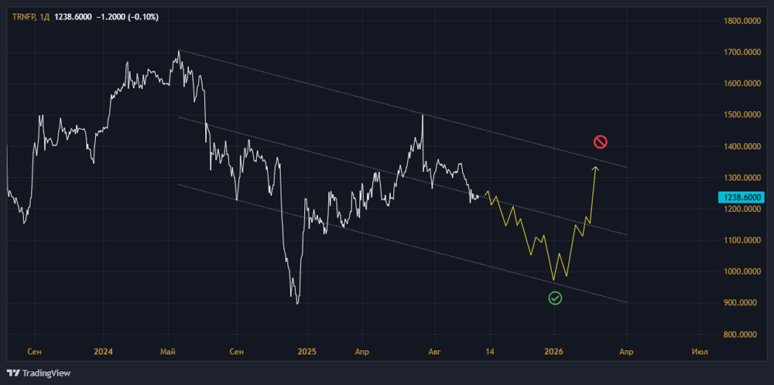The height and width of the screenshot is (385, 774).
Task: Click the price low near 900 before 2025
Action: (x=296, y=303)
